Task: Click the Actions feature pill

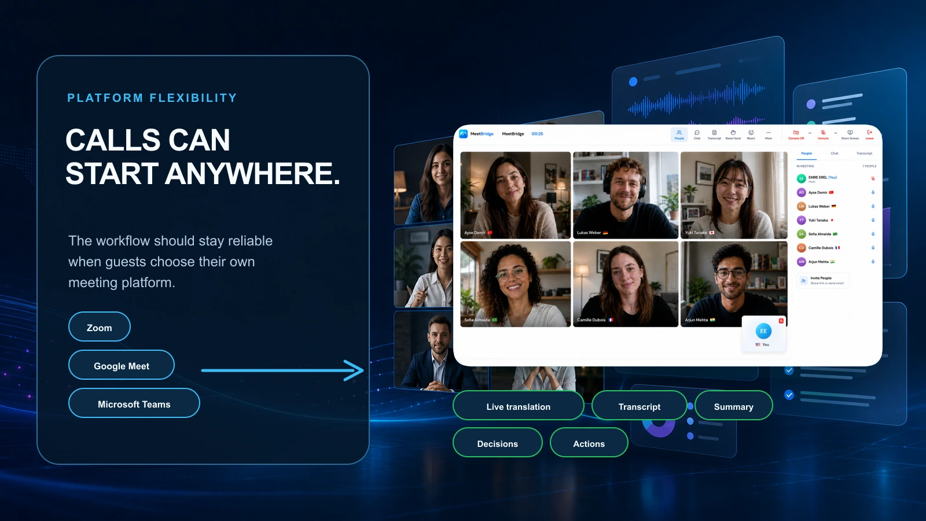Action: point(589,443)
